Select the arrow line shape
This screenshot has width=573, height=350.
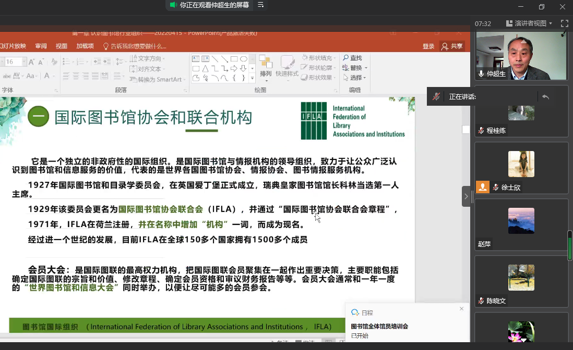click(224, 59)
